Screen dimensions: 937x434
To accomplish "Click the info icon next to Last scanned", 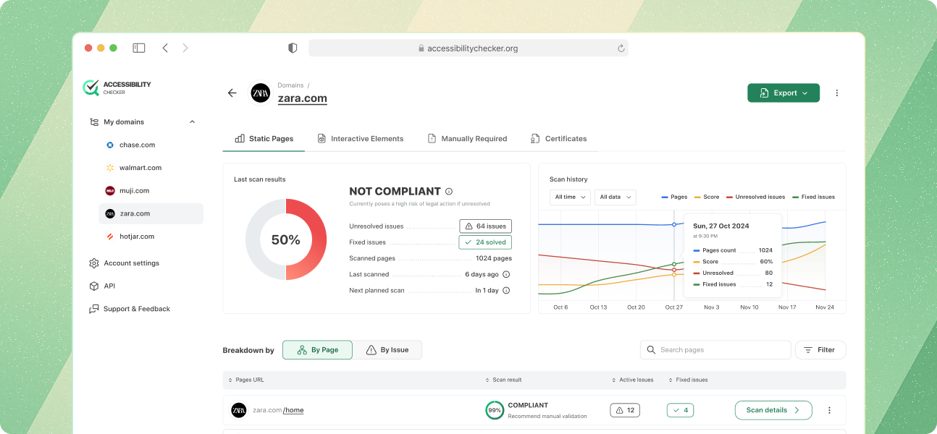I will (506, 274).
